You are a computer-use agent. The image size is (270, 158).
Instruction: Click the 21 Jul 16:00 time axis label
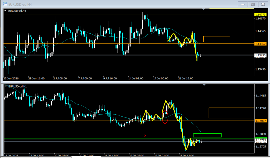pyautogui.click(x=186, y=79)
